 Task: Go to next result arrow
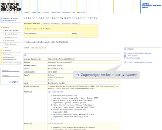pos(42,48)
